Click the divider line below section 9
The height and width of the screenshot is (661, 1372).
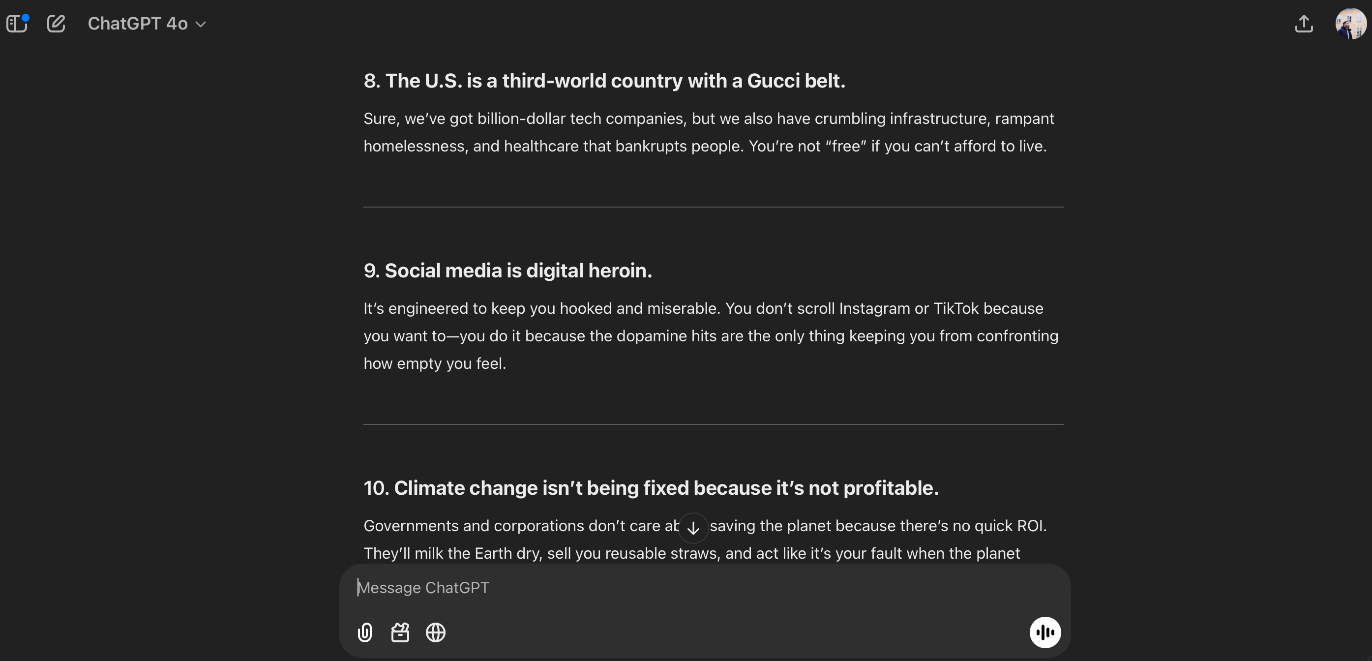(x=713, y=424)
